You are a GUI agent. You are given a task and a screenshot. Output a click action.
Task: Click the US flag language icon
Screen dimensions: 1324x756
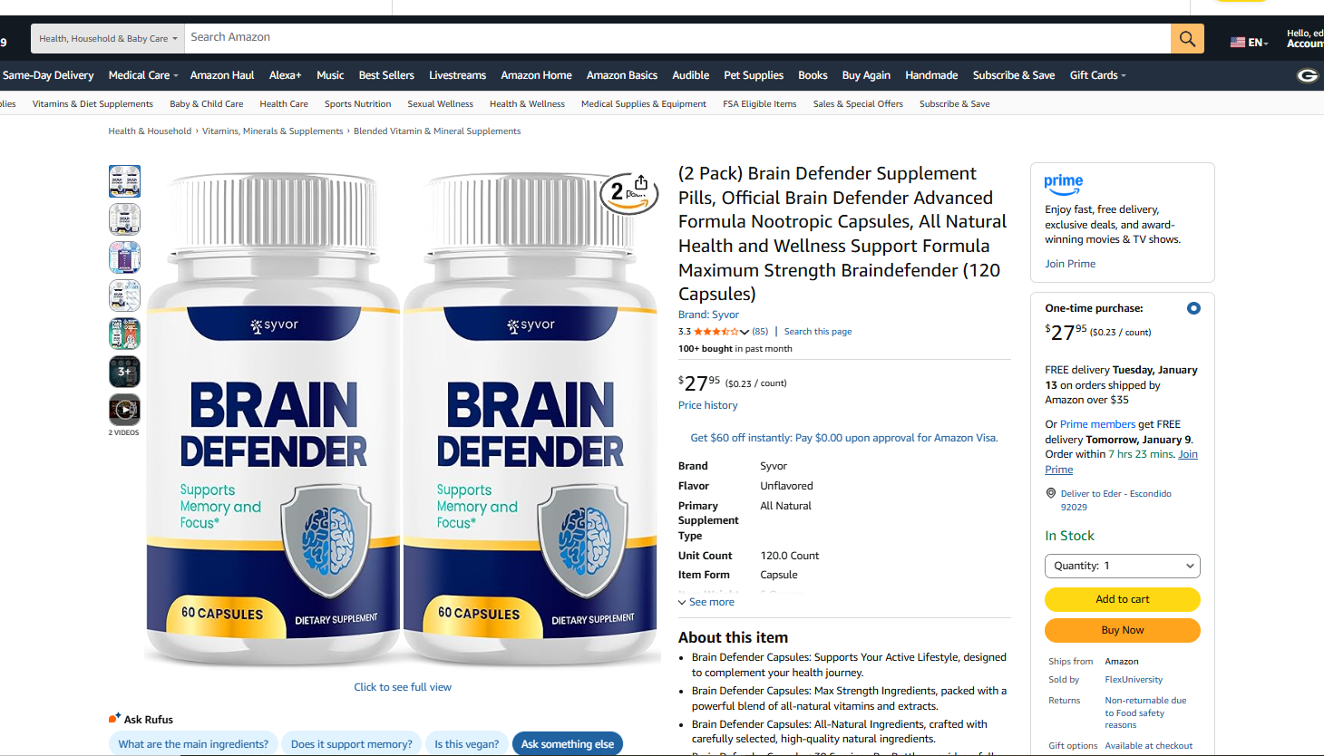(1237, 43)
